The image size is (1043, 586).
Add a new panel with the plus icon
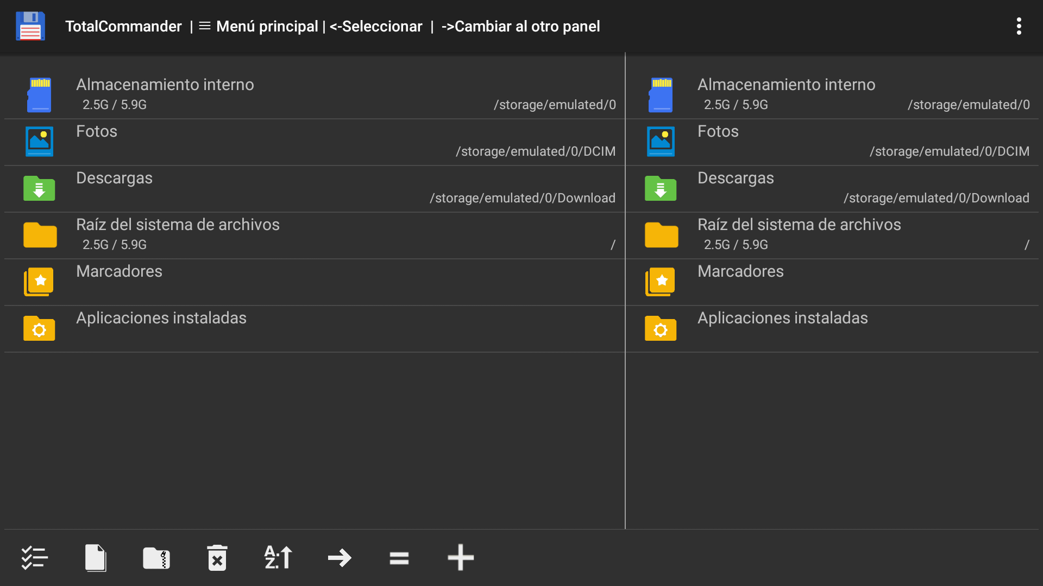pos(460,557)
